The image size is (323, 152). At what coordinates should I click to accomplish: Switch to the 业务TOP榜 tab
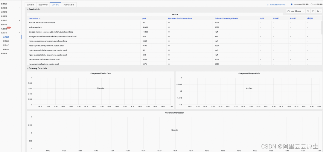pos(43,4)
